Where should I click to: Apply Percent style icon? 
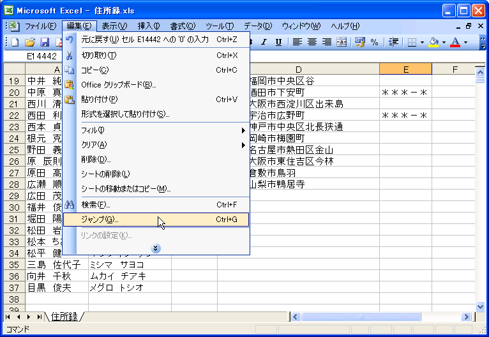(x=375, y=42)
